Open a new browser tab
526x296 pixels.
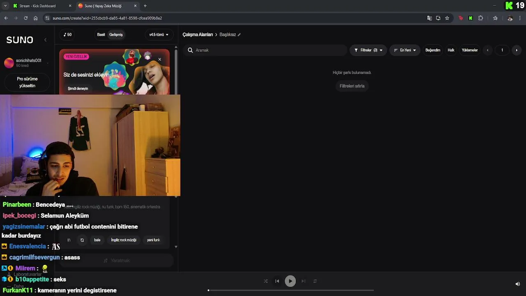tap(145, 6)
